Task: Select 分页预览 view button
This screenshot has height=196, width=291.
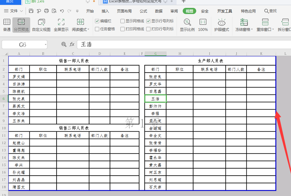Action: tap(21, 25)
